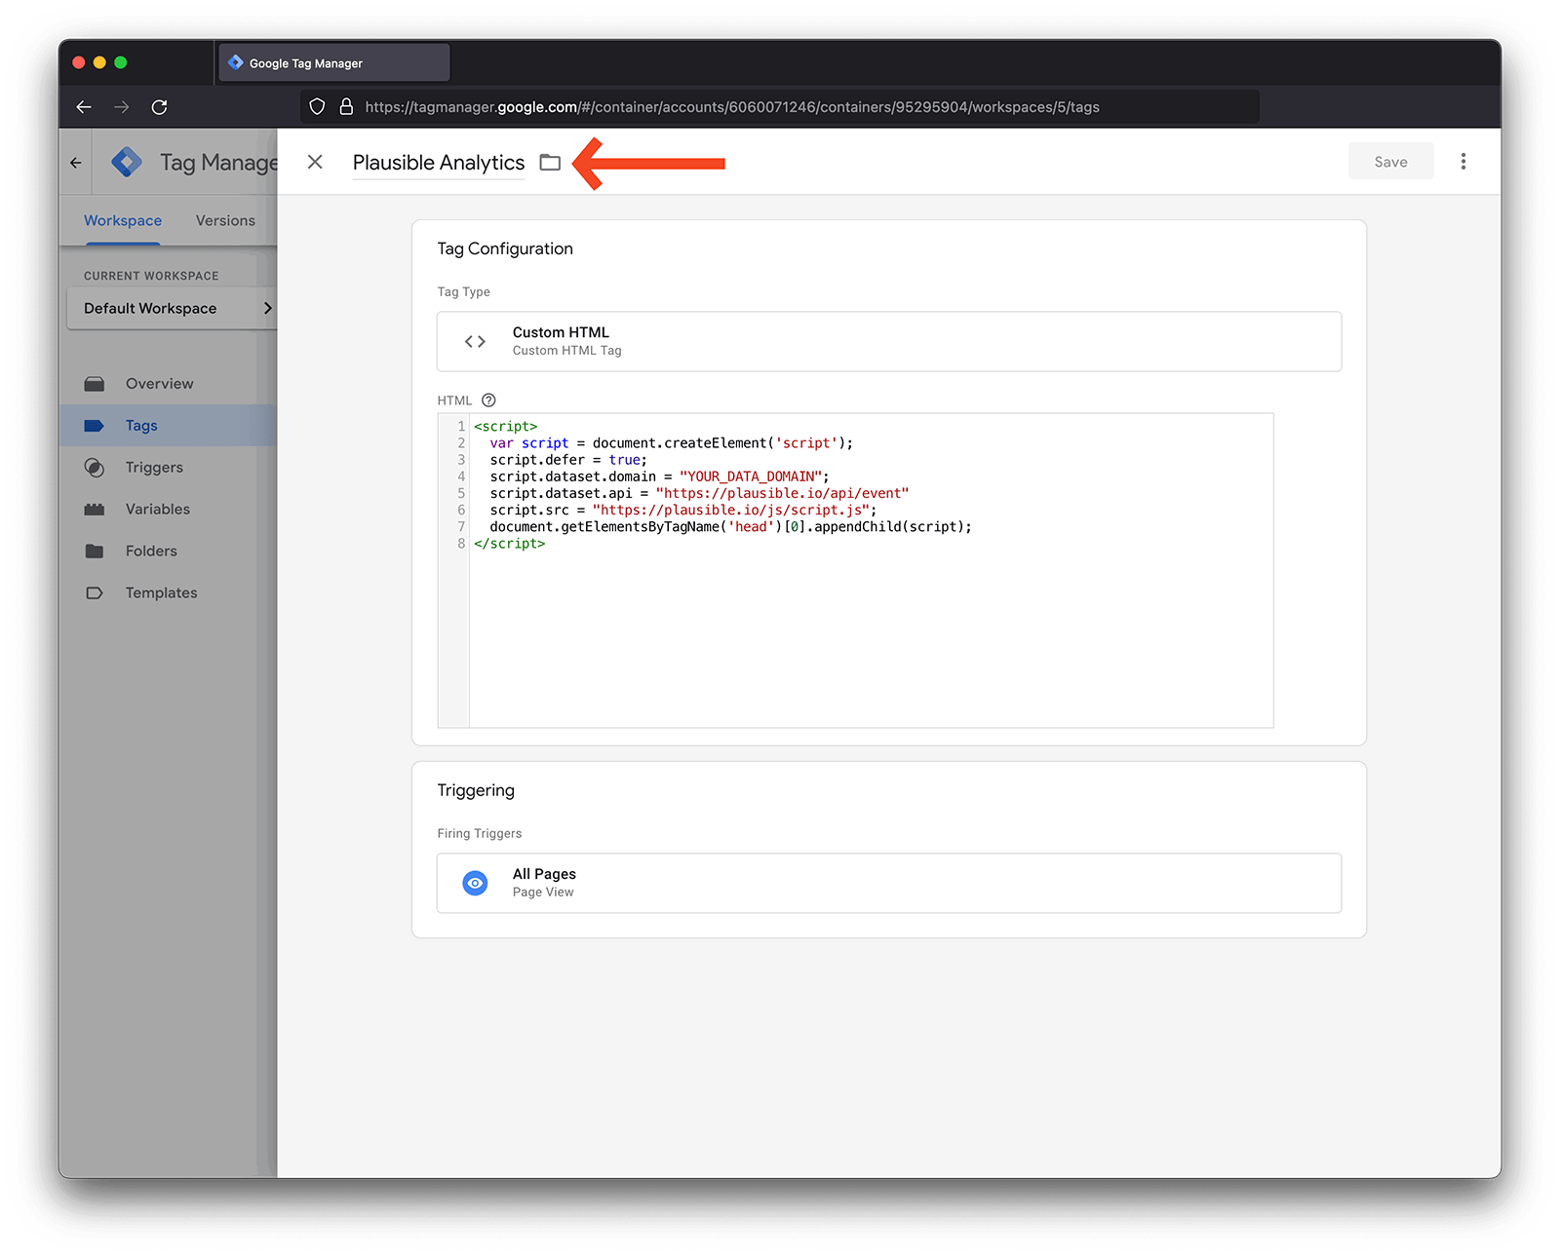Viewport: 1560px width, 1256px height.
Task: Close the tag editor with the X
Action: (x=314, y=162)
